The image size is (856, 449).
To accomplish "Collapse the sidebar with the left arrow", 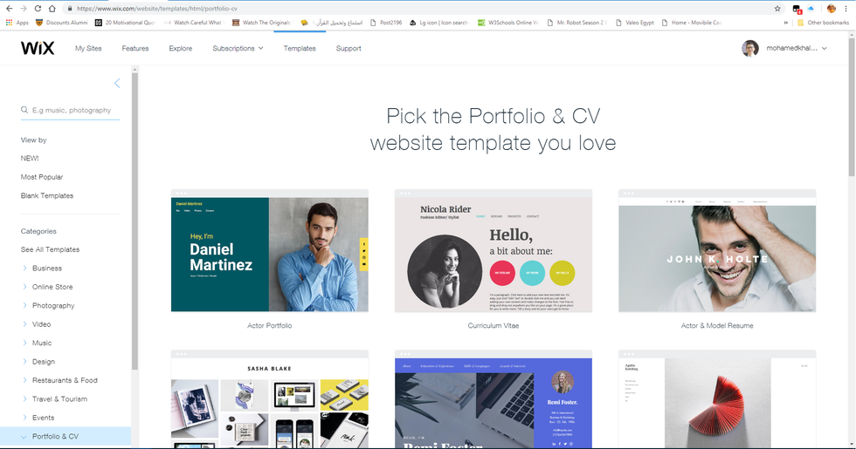I will pos(117,83).
